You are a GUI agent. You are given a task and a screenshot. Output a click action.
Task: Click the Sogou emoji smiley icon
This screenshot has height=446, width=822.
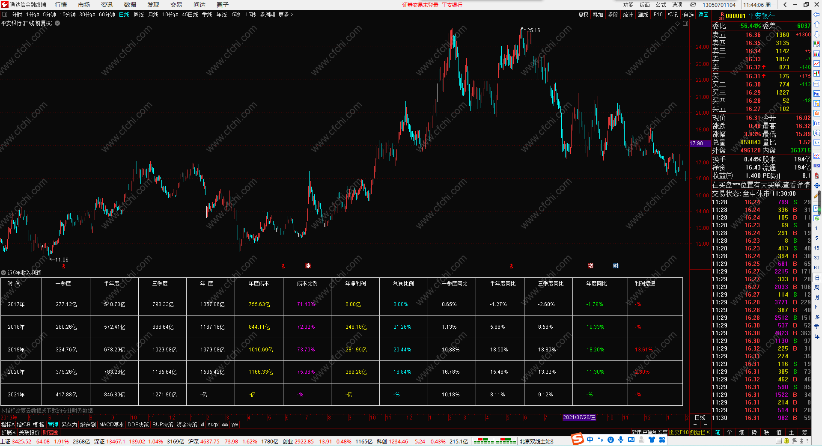pos(611,440)
